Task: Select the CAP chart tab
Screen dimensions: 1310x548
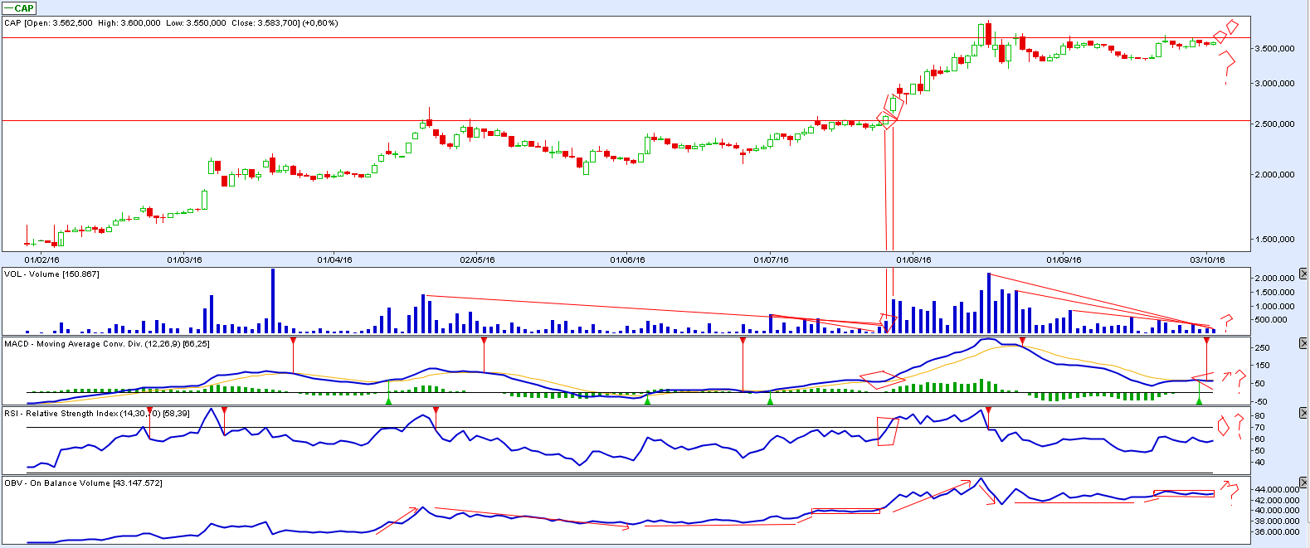Action: [20, 8]
